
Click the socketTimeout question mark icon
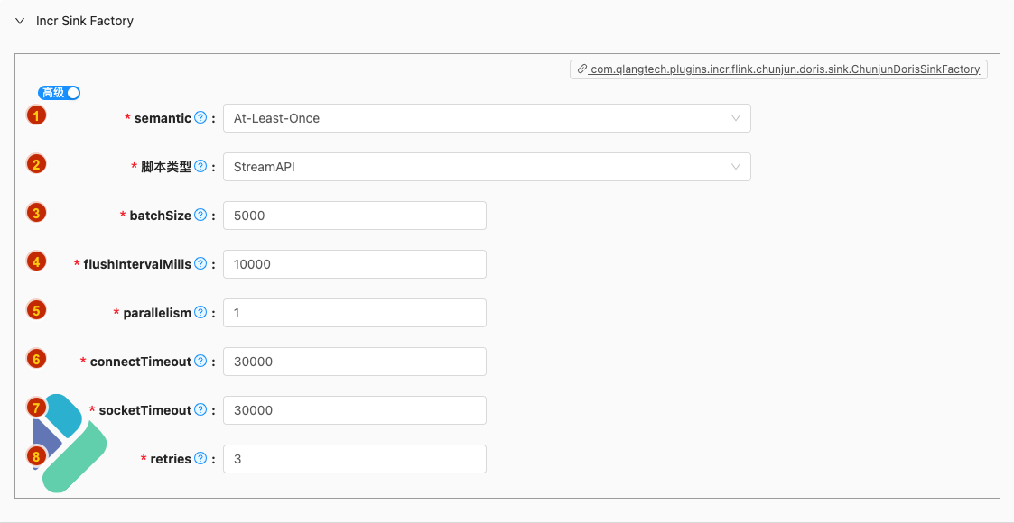(x=200, y=410)
